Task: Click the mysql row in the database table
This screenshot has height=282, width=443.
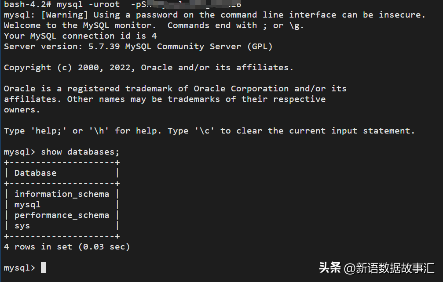Action: [27, 205]
